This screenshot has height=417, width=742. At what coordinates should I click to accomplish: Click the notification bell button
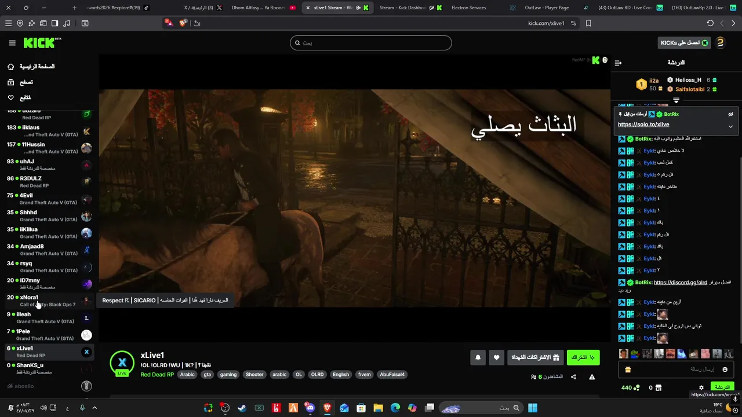tap(478, 357)
